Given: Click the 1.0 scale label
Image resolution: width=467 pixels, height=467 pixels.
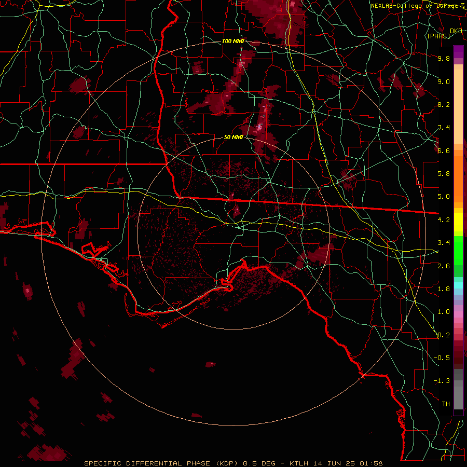Looking at the screenshot, I should [444, 312].
